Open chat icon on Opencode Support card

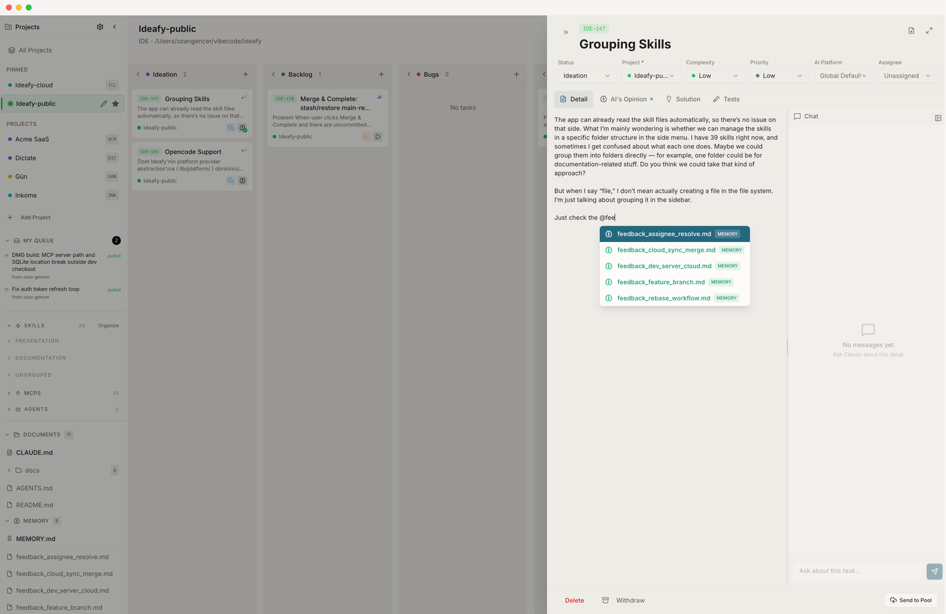pos(231,180)
